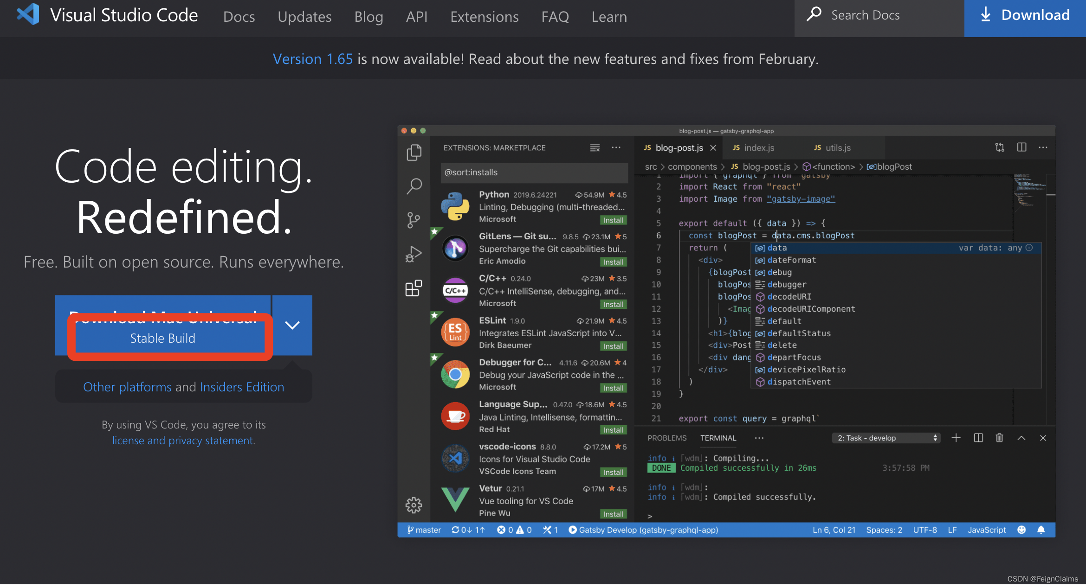Select dispatchEvent suggestion

[x=896, y=382]
